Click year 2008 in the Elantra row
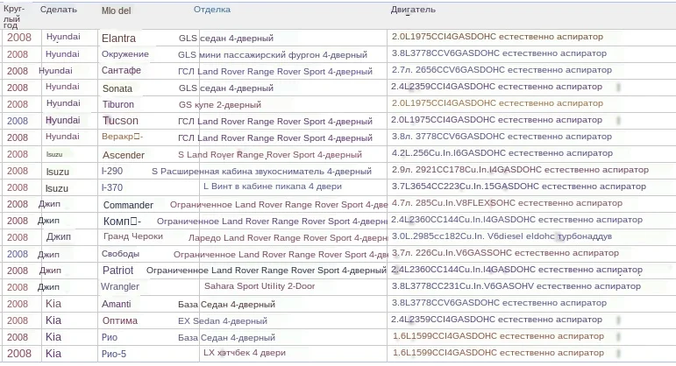The height and width of the screenshot is (366, 676). tap(19, 38)
